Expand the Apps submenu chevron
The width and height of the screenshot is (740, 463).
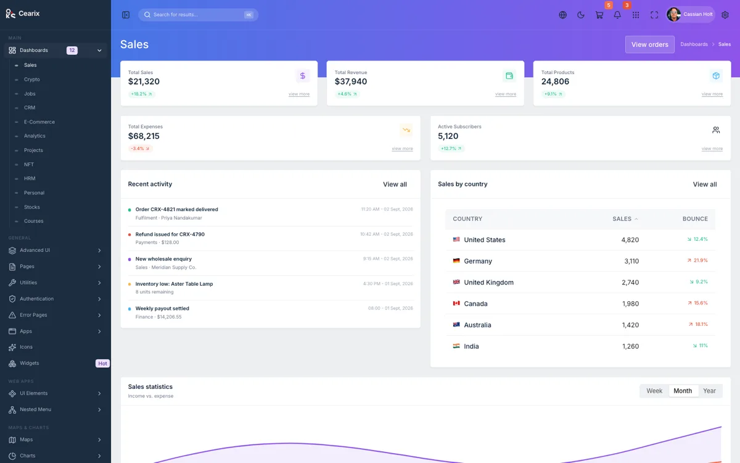[99, 332]
